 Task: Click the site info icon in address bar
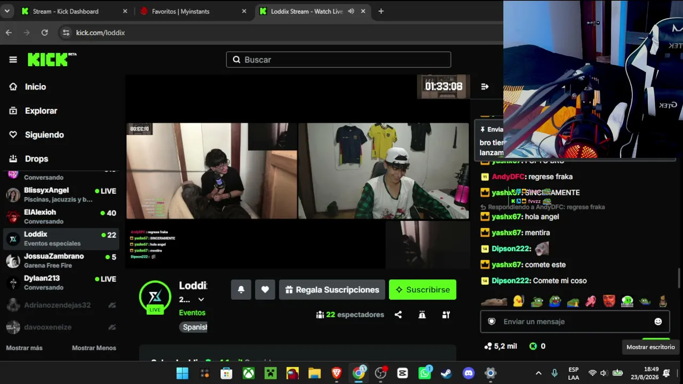pyautogui.click(x=66, y=33)
